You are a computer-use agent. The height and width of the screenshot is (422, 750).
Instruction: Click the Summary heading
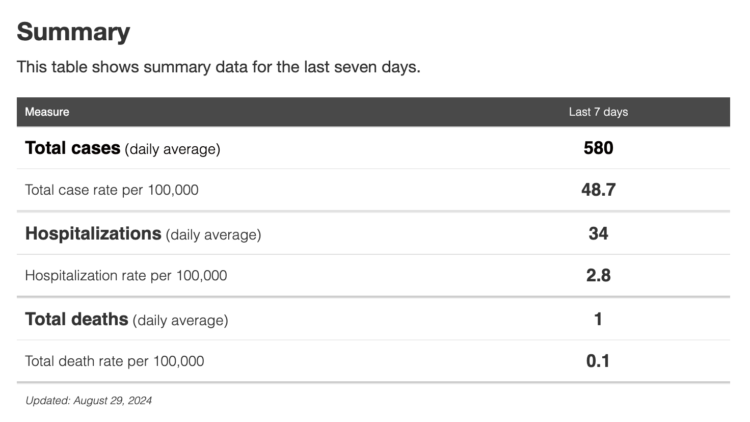point(73,32)
